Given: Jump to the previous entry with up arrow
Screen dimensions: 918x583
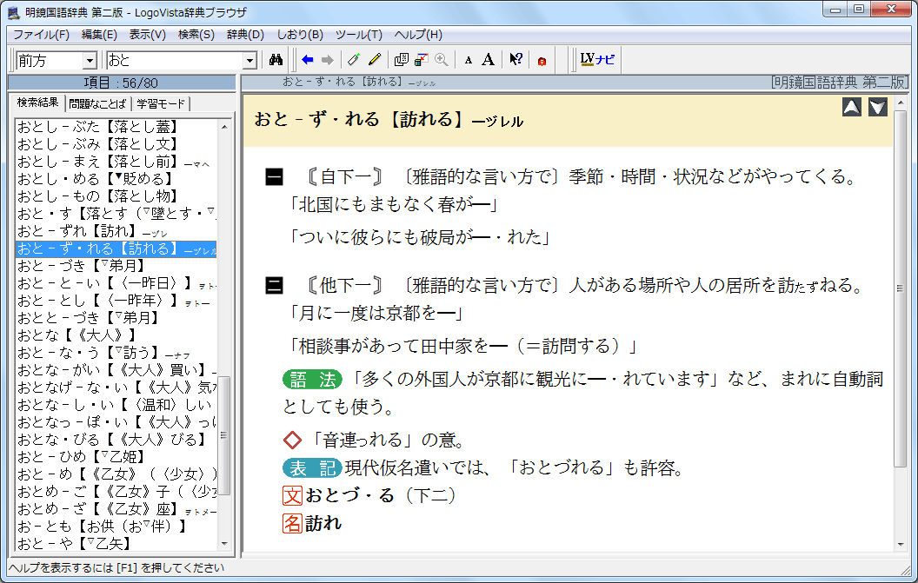Looking at the screenshot, I should (x=852, y=107).
